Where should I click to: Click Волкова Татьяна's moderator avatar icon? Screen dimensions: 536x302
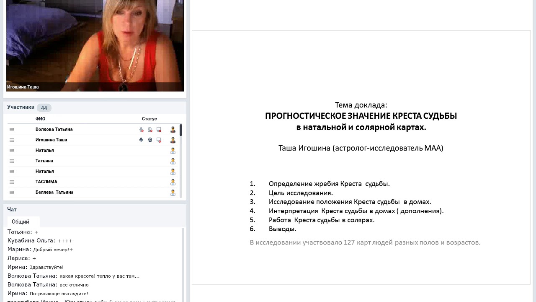tap(173, 130)
